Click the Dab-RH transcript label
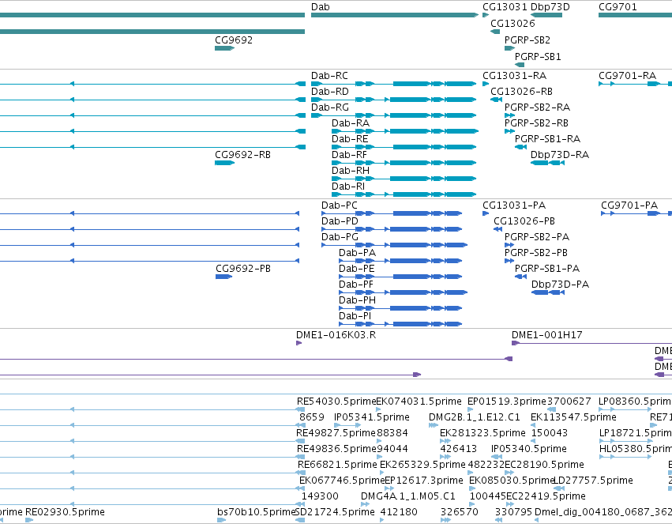Viewport: 672px width, 524px height. [350, 171]
